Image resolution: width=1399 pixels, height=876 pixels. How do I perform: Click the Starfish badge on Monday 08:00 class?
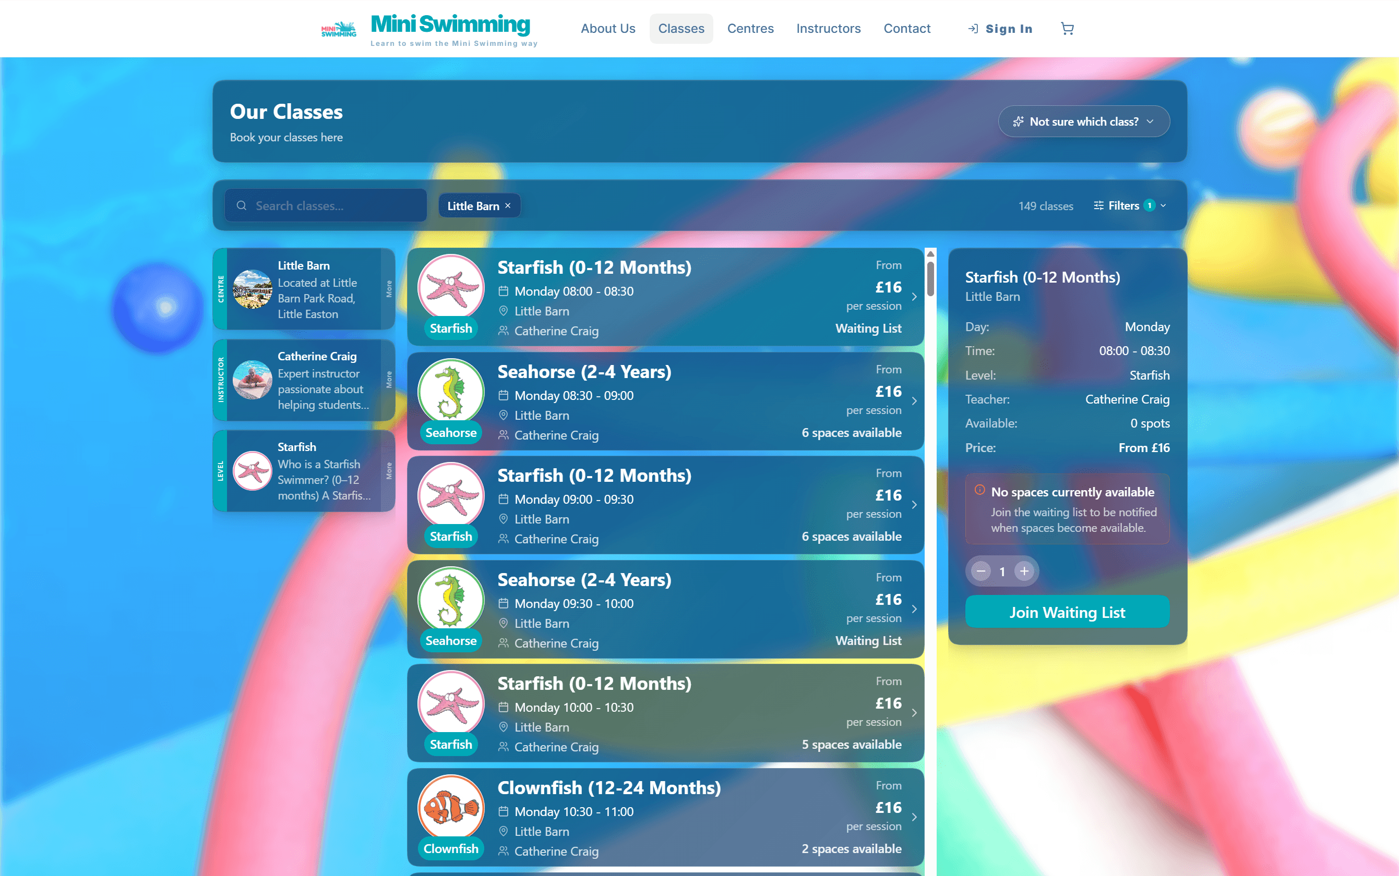coord(451,328)
